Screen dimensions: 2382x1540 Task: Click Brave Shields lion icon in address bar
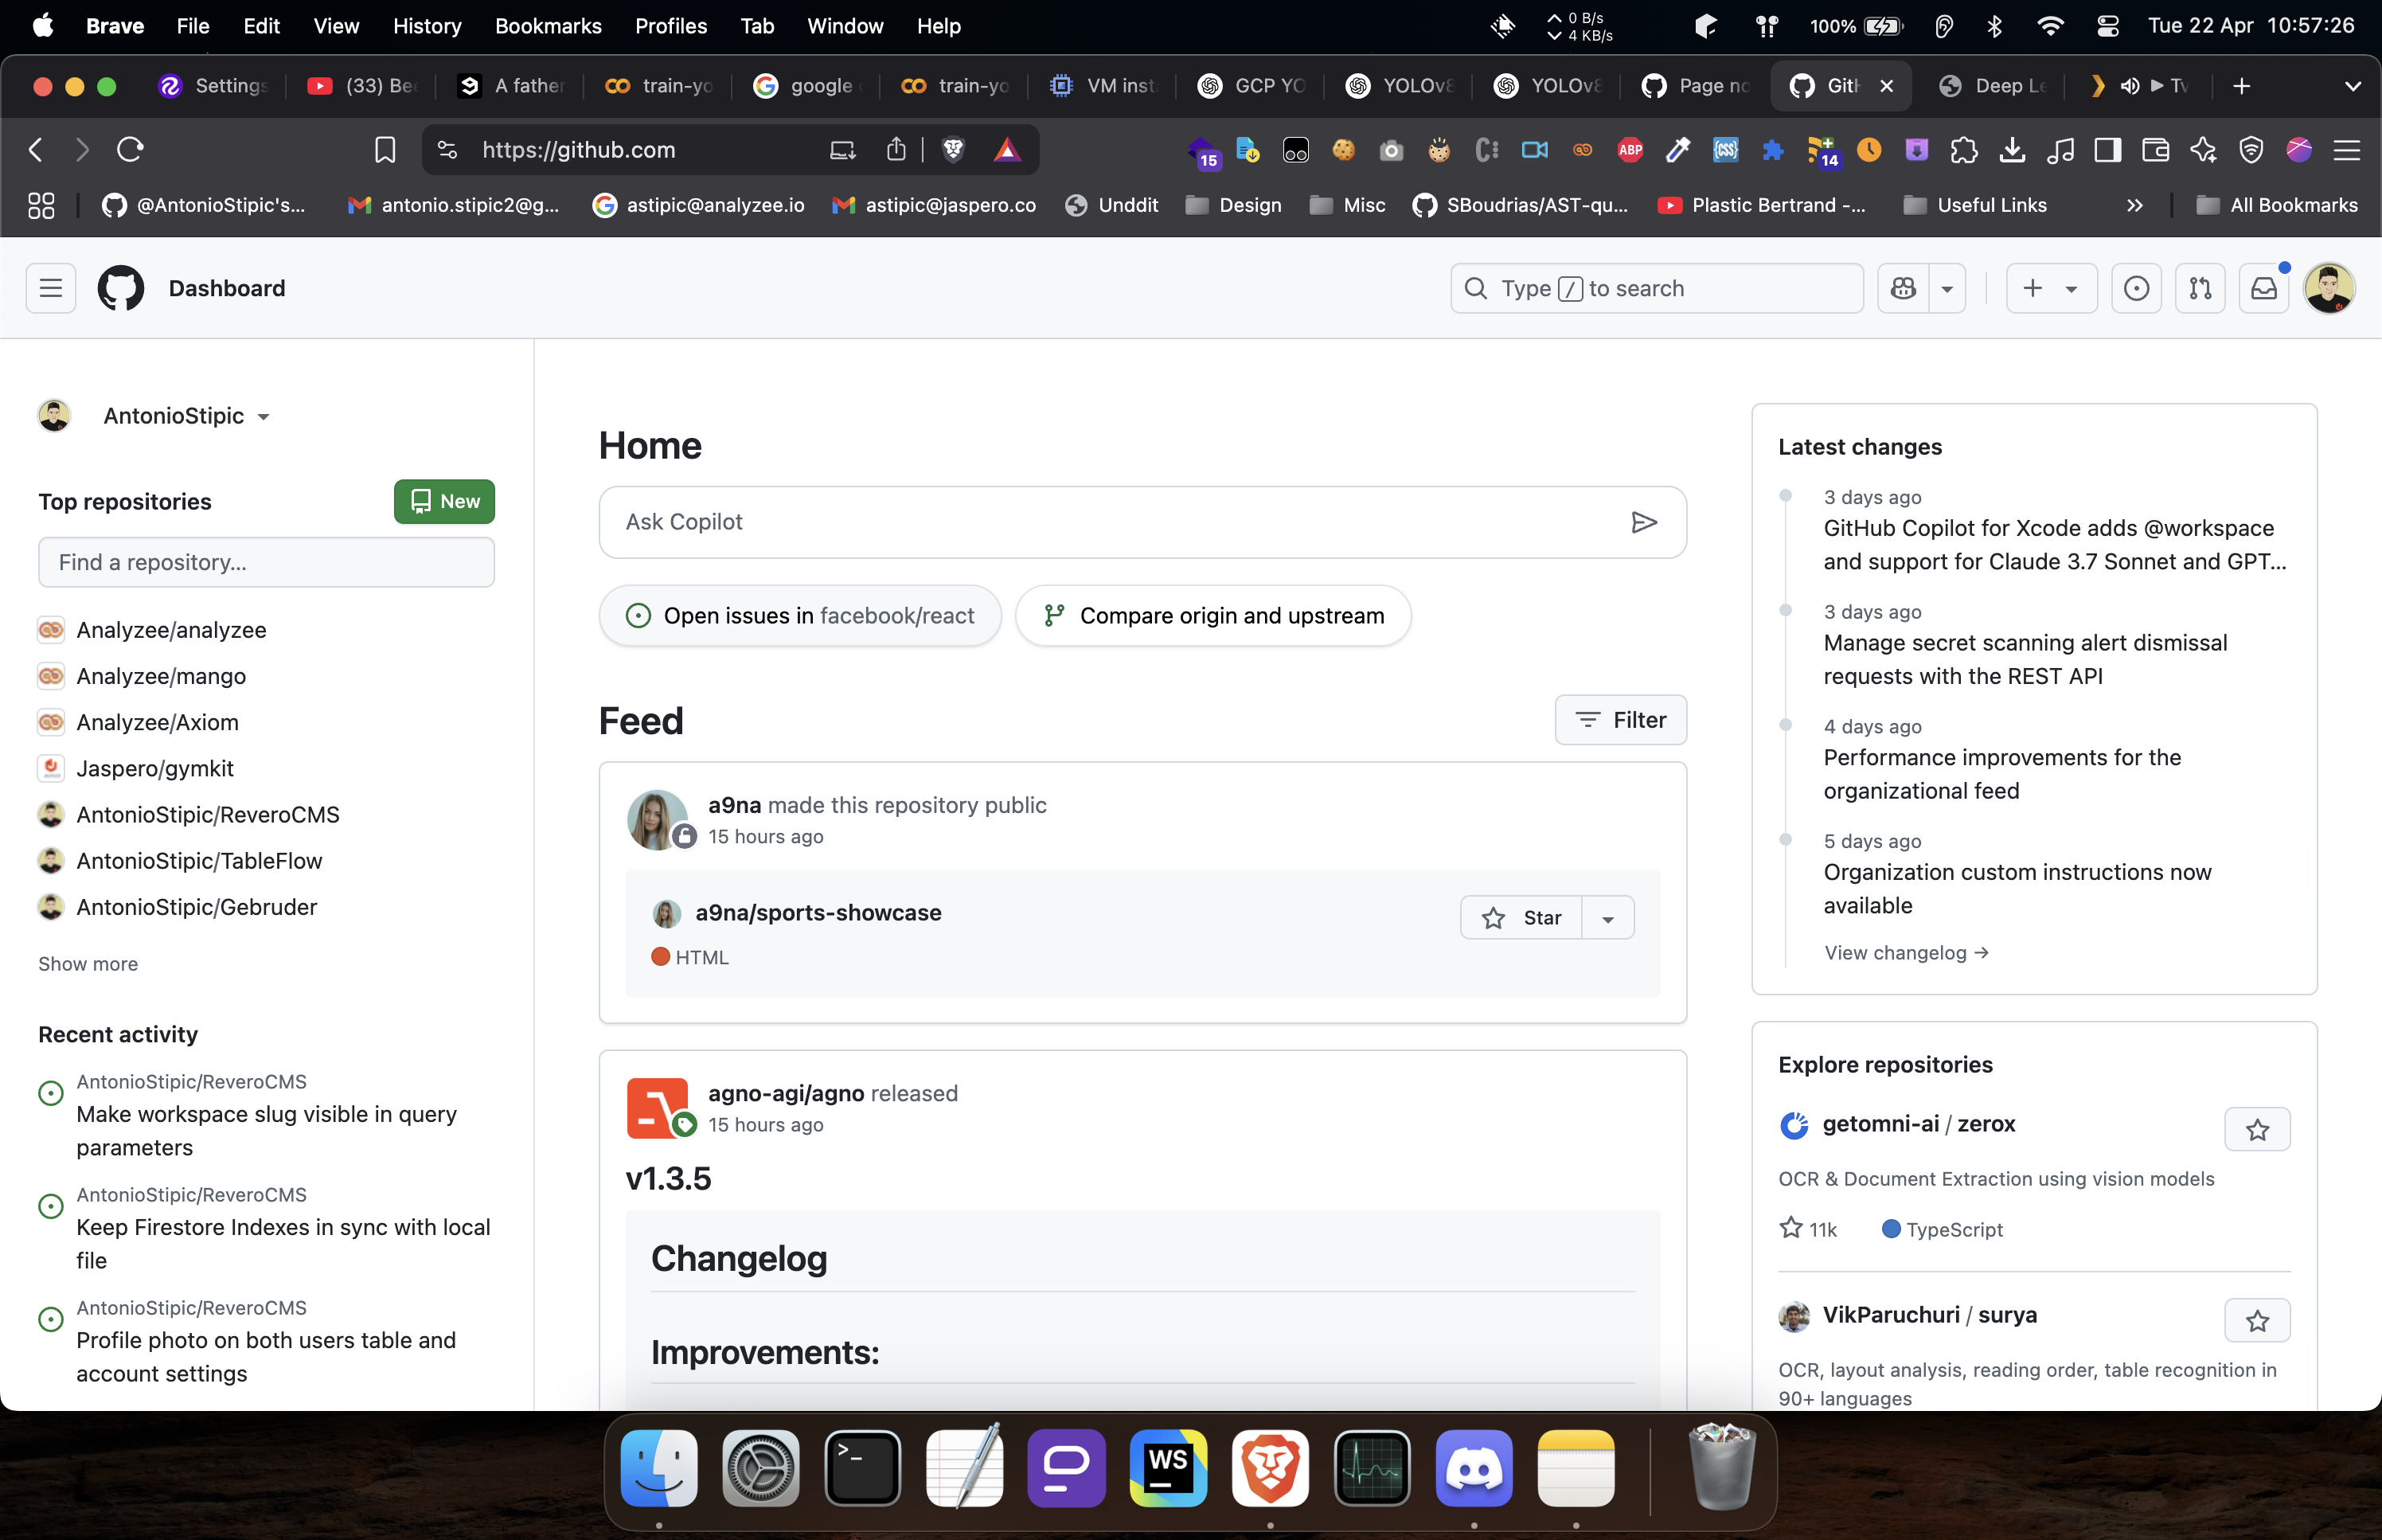pyautogui.click(x=953, y=150)
